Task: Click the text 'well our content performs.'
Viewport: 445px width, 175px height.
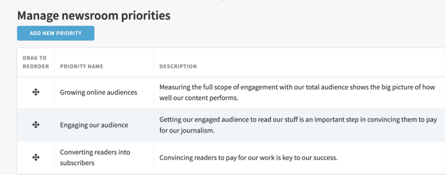Action: pyautogui.click(x=198, y=98)
